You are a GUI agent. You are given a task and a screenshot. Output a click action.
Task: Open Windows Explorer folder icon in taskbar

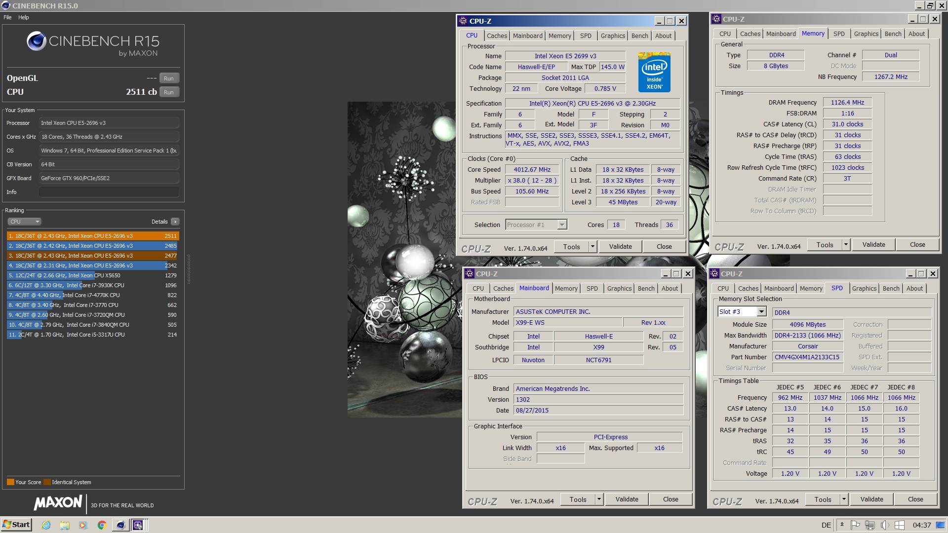[65, 525]
